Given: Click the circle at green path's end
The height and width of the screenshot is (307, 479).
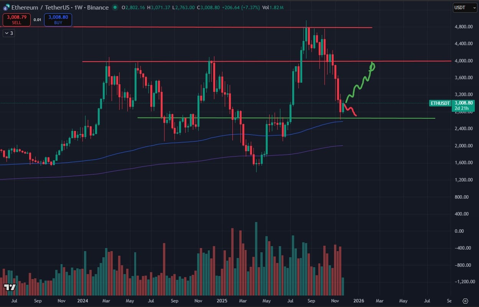Looking at the screenshot, I should [372, 67].
